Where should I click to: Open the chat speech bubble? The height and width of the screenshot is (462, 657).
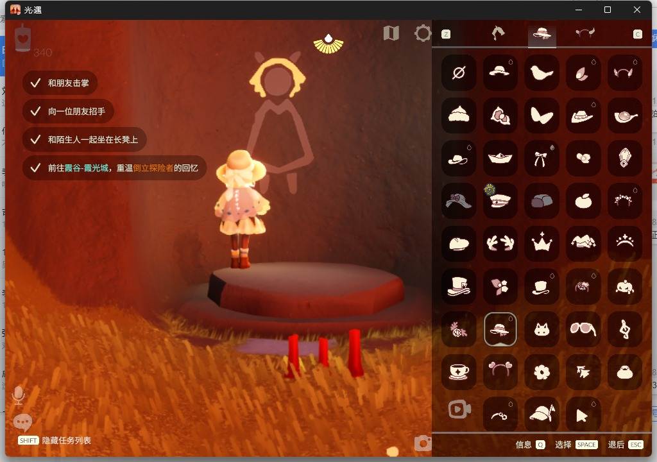tap(22, 422)
